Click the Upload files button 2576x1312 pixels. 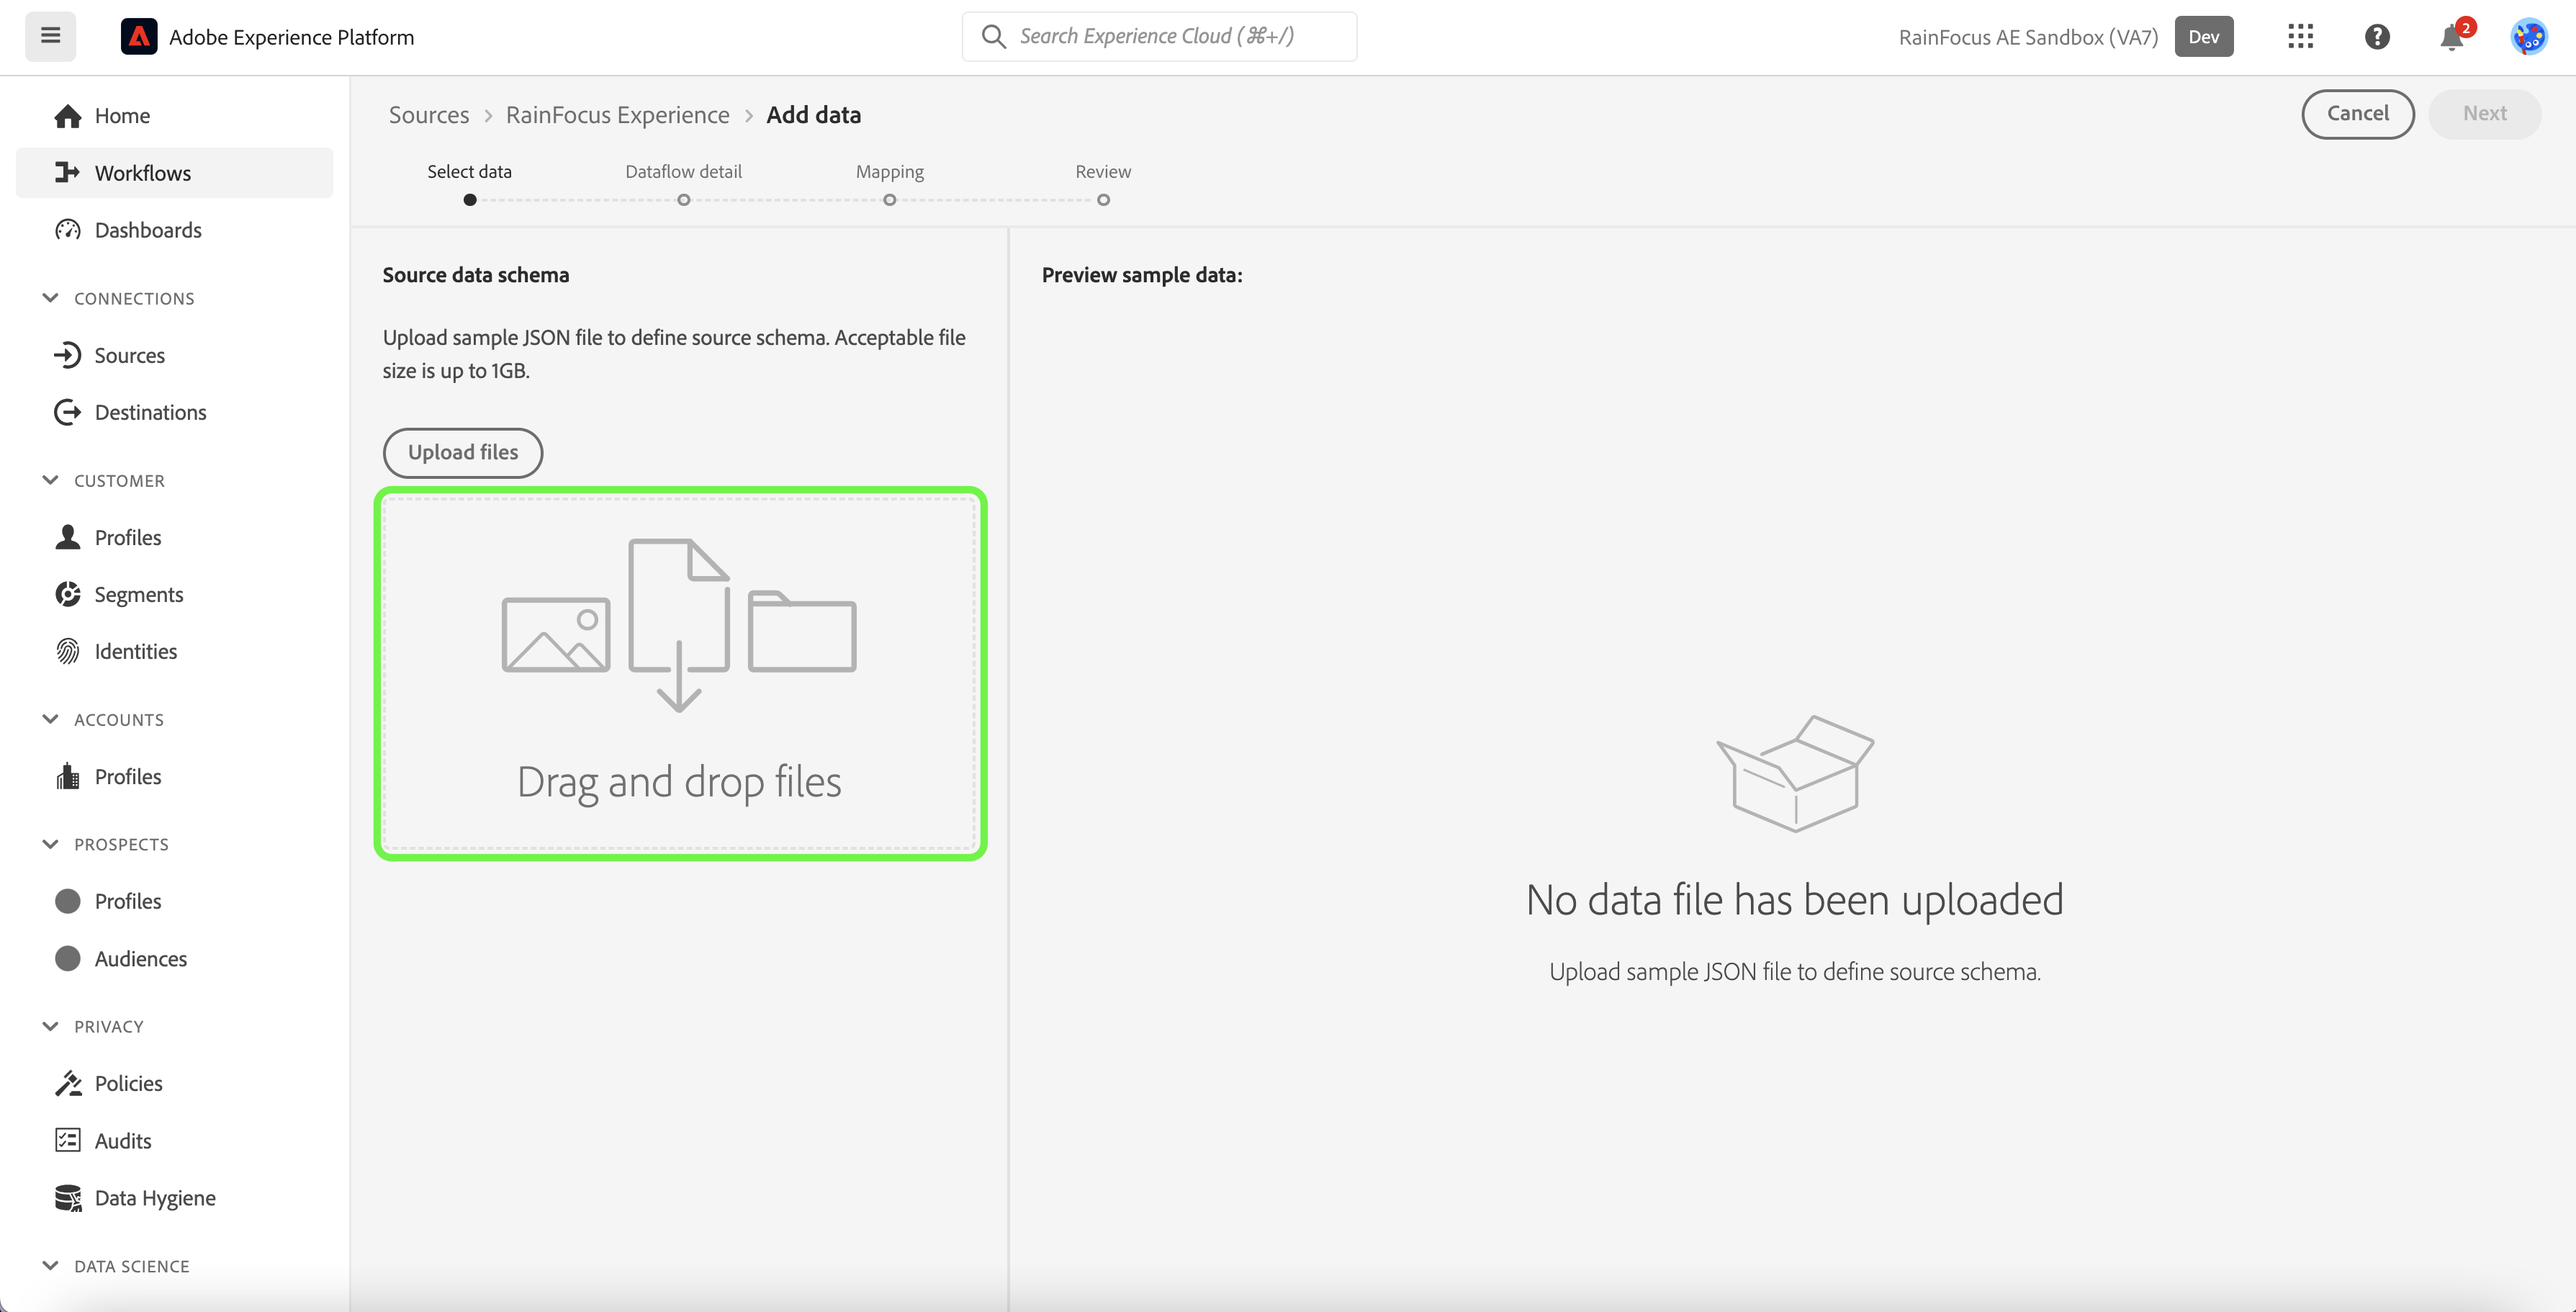tap(462, 452)
